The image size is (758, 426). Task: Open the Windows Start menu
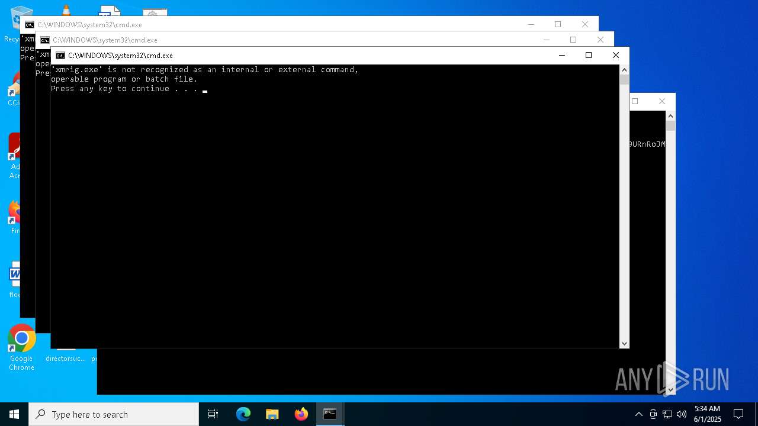pyautogui.click(x=14, y=414)
